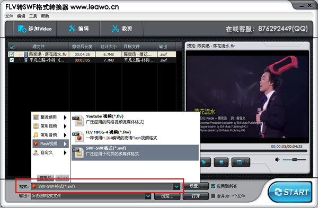The width and height of the screenshot is (318, 208).
Task: Click the Flash视频 flash icon
Action: (36, 144)
